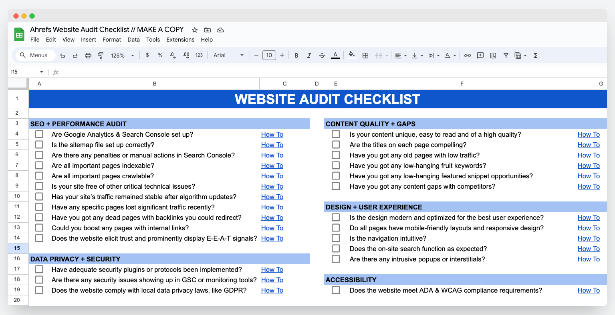Check off the ADA & WCAG compliance item
615x315 pixels.
tap(335, 290)
